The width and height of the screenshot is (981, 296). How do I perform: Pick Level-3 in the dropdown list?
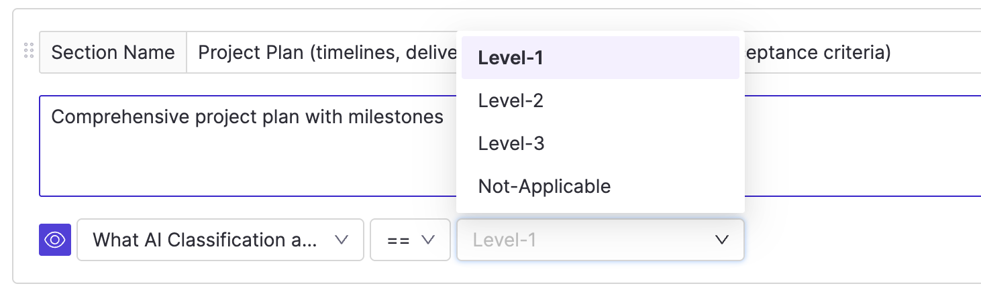[511, 143]
